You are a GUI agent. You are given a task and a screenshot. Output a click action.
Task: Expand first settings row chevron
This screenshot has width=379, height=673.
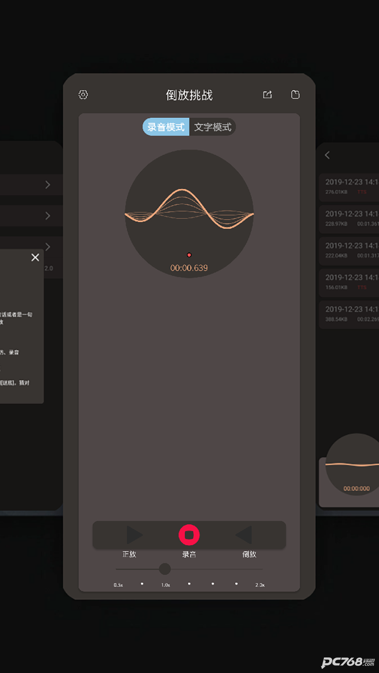coord(48,185)
